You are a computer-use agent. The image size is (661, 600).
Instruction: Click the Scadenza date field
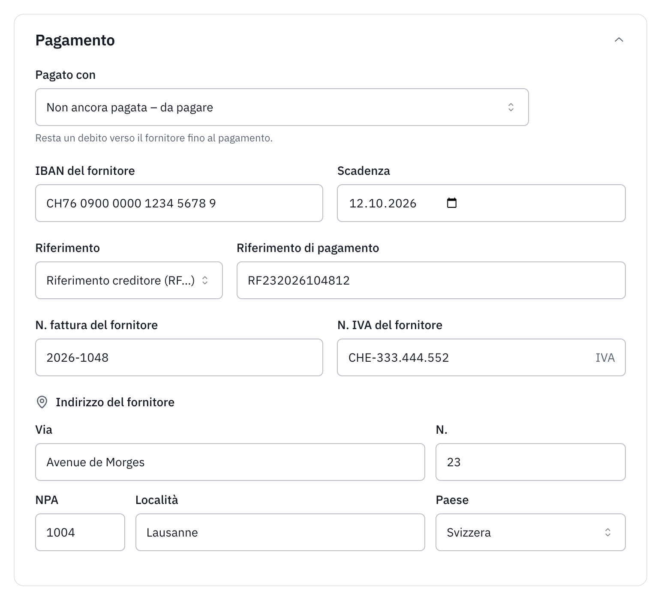tap(481, 203)
